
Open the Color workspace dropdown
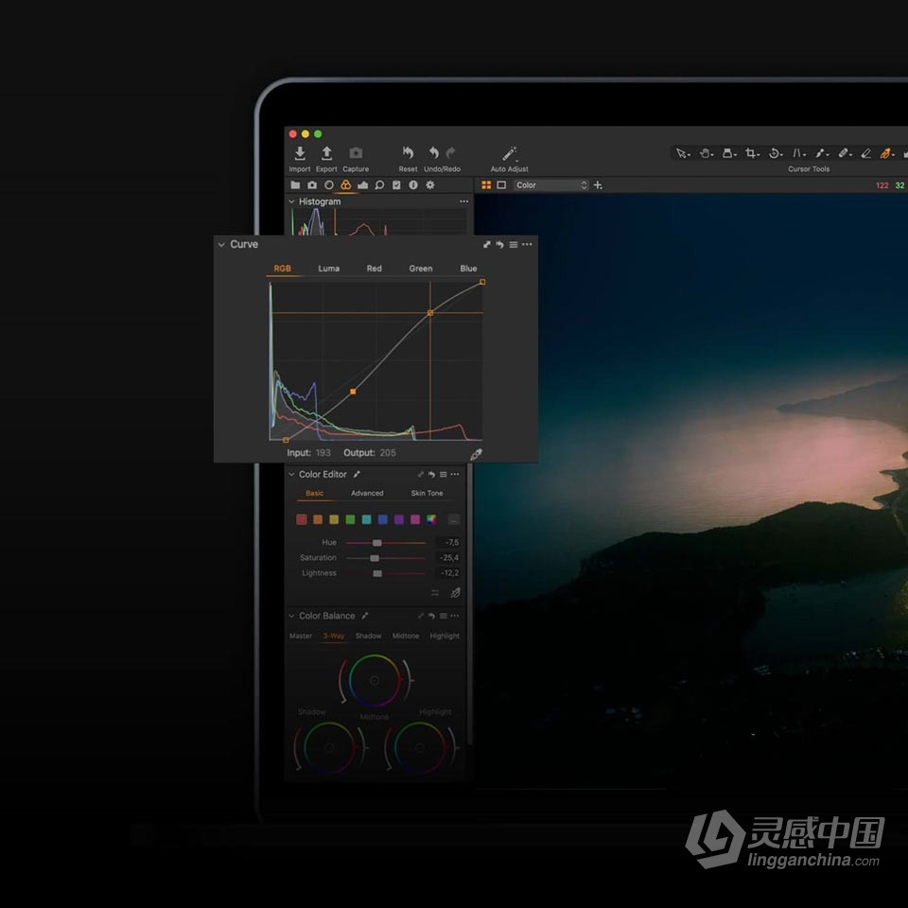tap(551, 185)
